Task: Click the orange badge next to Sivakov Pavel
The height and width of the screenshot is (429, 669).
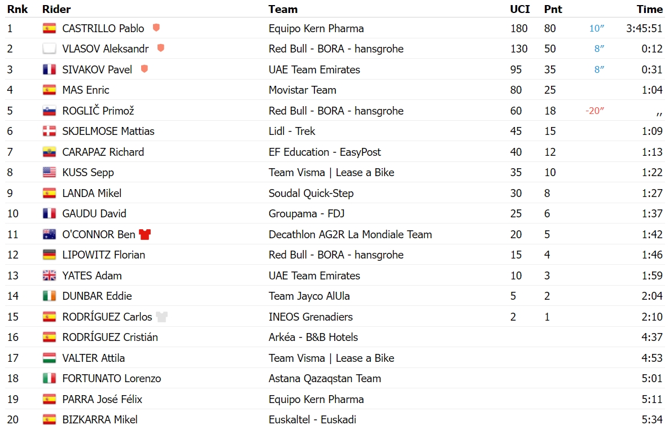Action: (x=144, y=69)
